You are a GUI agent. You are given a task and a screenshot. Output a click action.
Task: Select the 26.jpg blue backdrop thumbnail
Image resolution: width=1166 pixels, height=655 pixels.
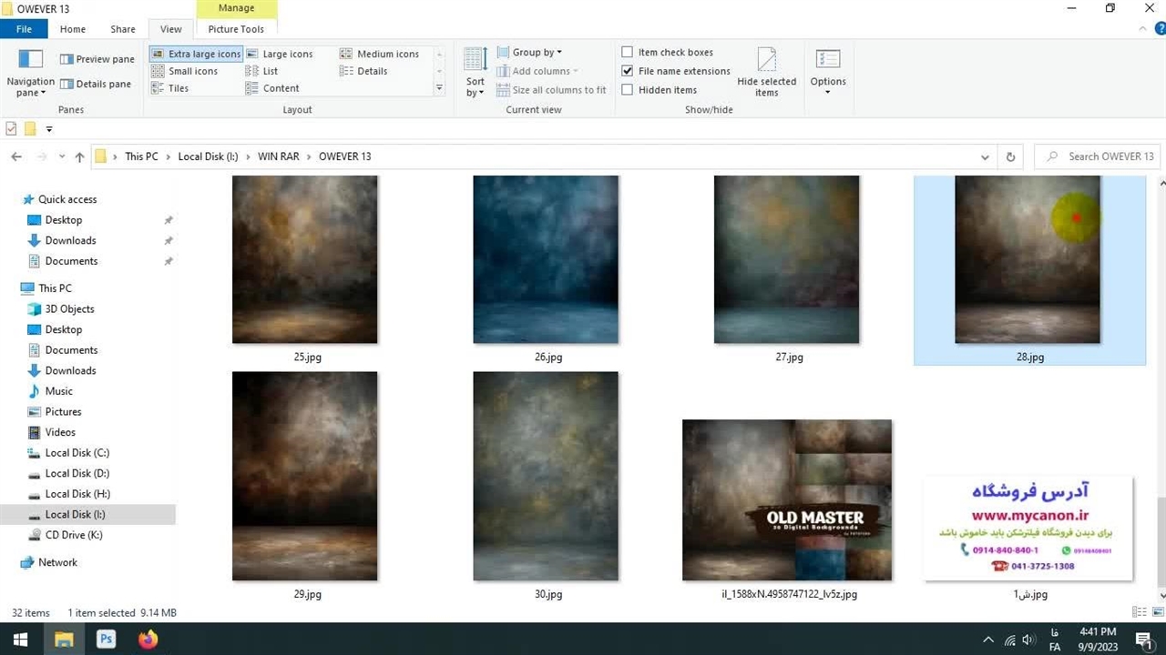546,259
